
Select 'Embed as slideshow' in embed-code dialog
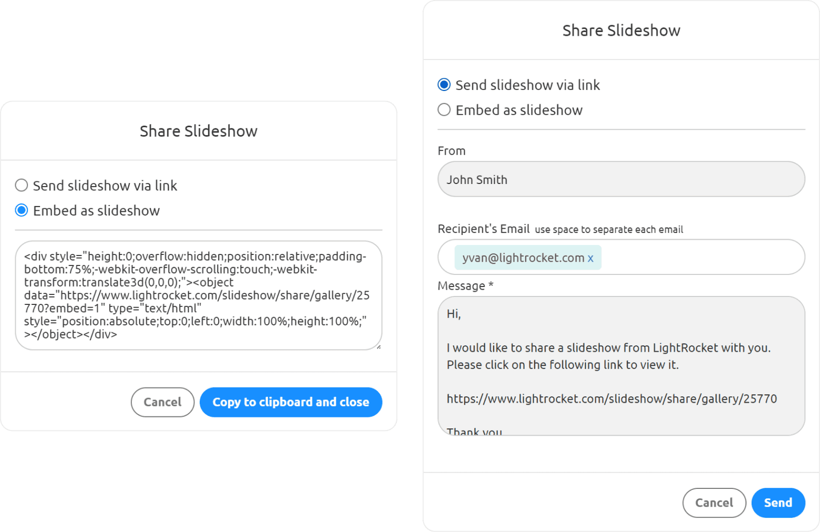(22, 211)
